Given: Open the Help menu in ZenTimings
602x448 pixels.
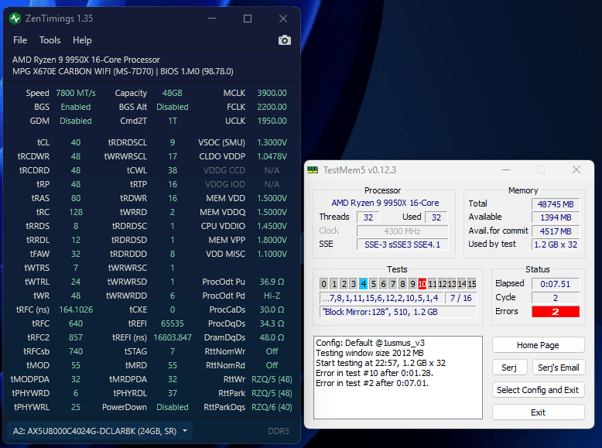Looking at the screenshot, I should pyautogui.click(x=82, y=40).
